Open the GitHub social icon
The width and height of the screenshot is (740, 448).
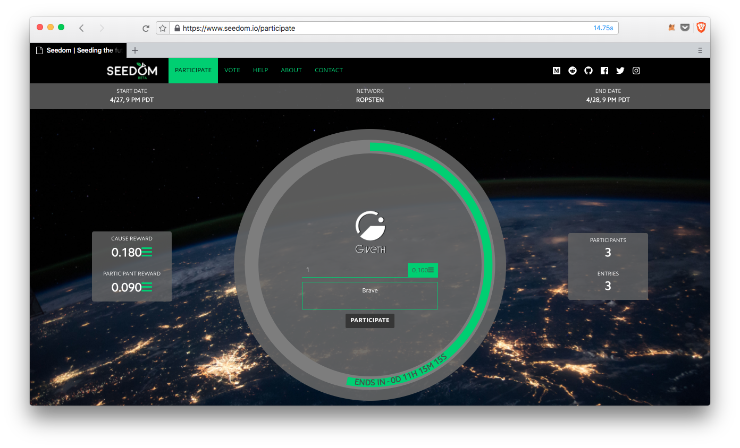point(588,71)
